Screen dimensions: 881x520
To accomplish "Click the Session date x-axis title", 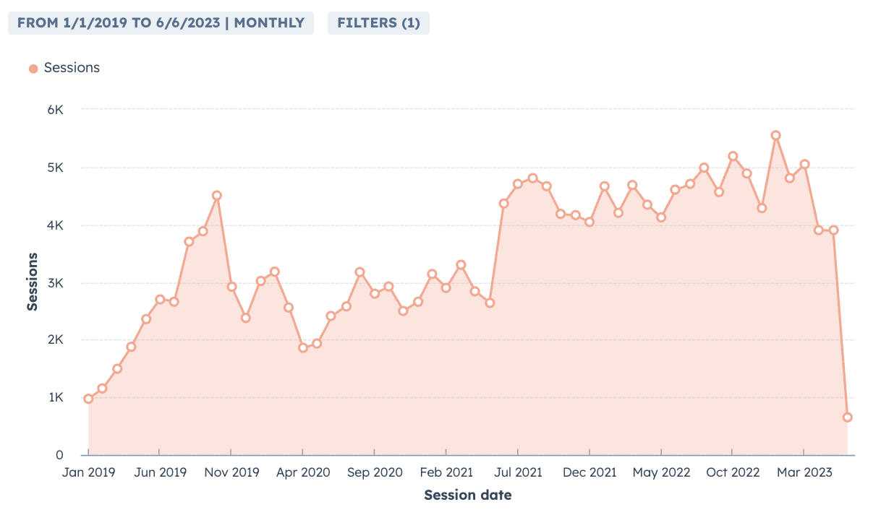I will (467, 495).
